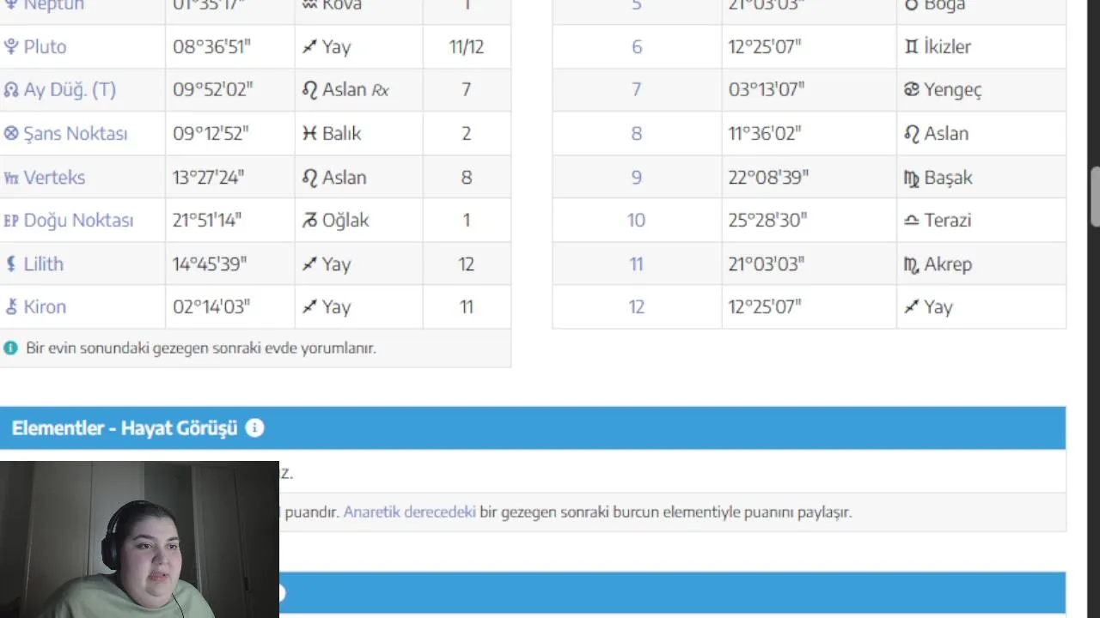The height and width of the screenshot is (618, 1100).
Task: Click the Pluto glyph icon
Action: (11, 46)
